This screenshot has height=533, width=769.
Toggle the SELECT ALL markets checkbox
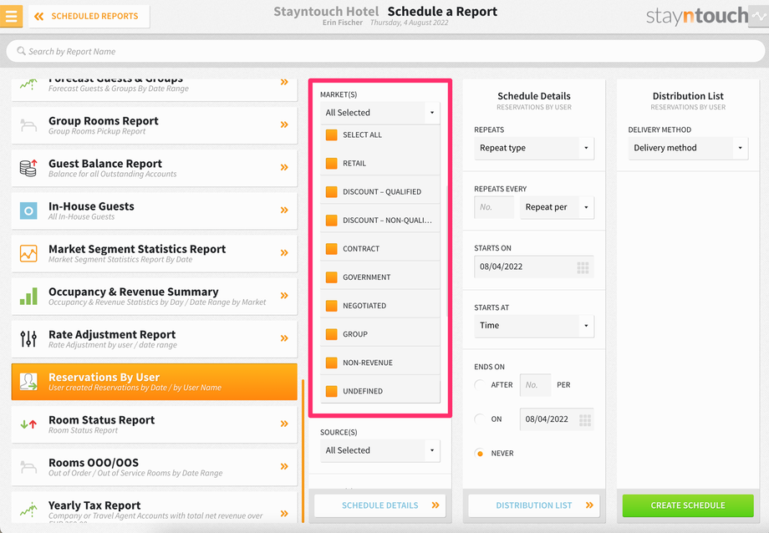pos(332,135)
